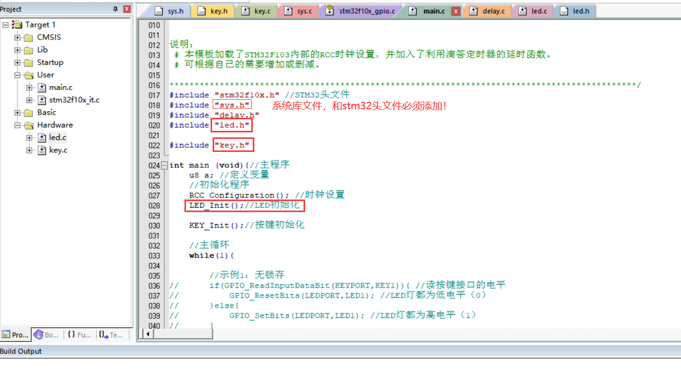Toggle the Hardware group collapsed state

pos(17,125)
